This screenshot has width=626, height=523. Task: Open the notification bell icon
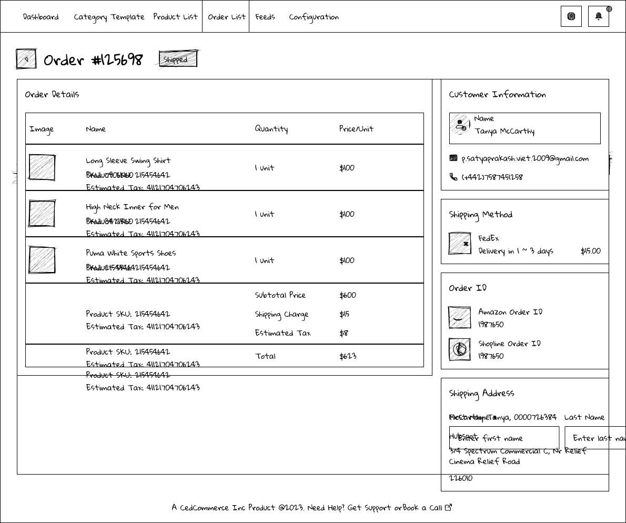[599, 16]
